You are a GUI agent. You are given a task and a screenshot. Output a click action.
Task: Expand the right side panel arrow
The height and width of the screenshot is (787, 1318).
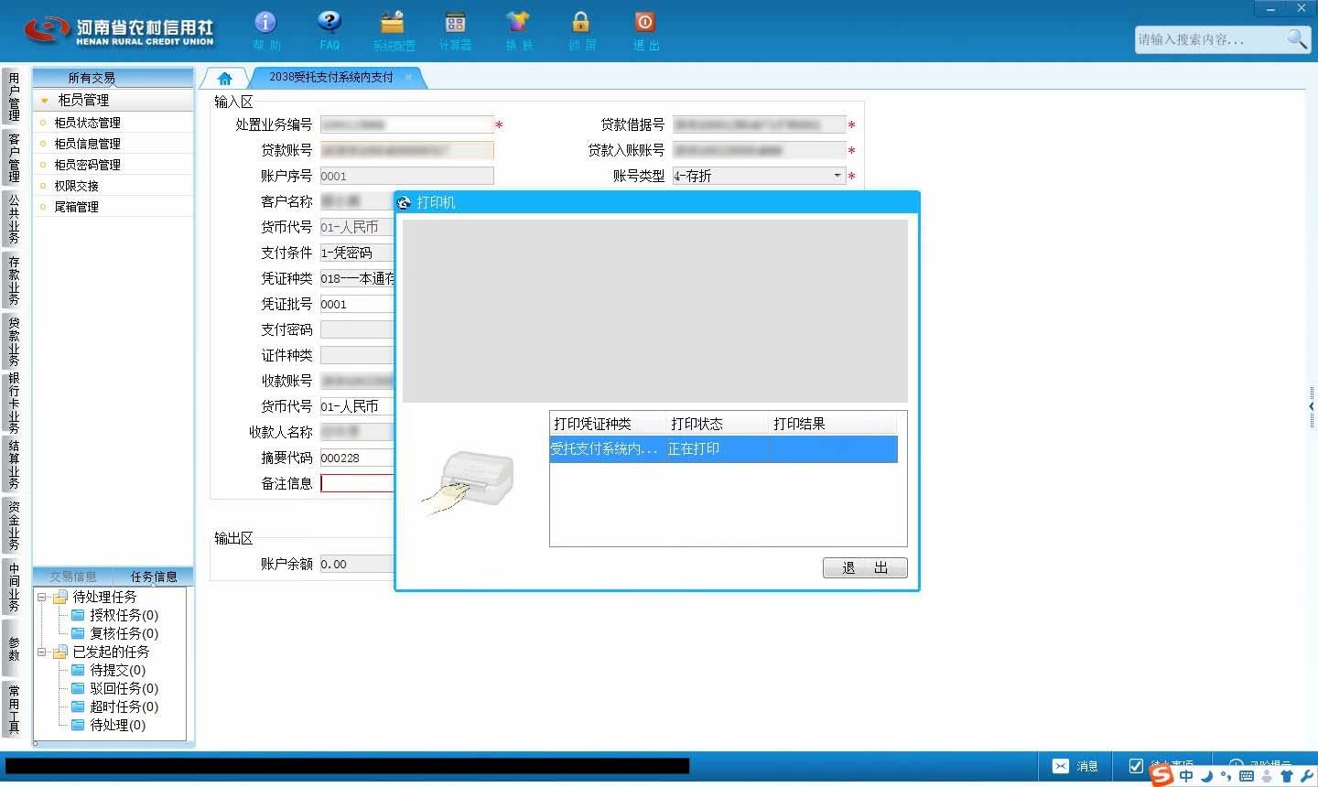point(1312,406)
